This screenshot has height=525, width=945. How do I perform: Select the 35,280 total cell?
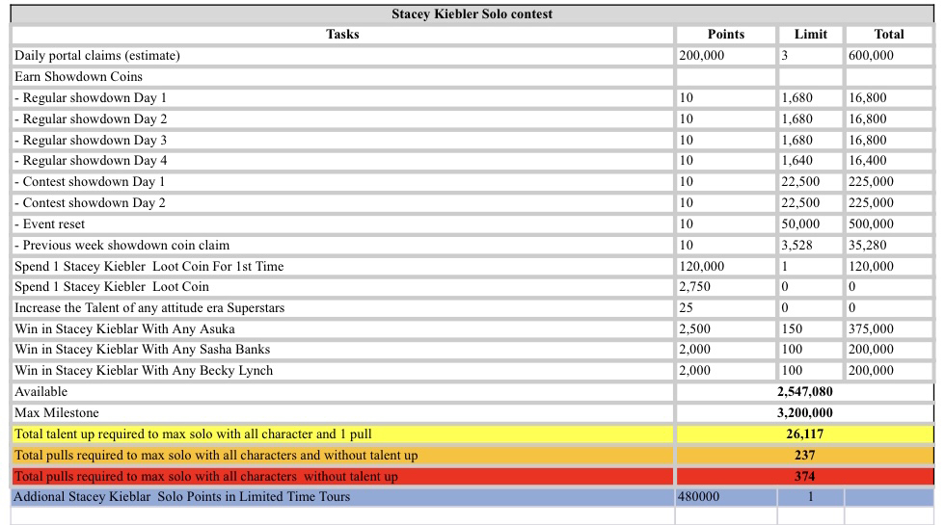tap(889, 245)
